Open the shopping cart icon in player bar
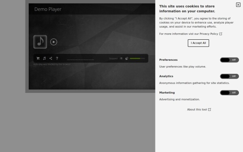 [x=38, y=58]
